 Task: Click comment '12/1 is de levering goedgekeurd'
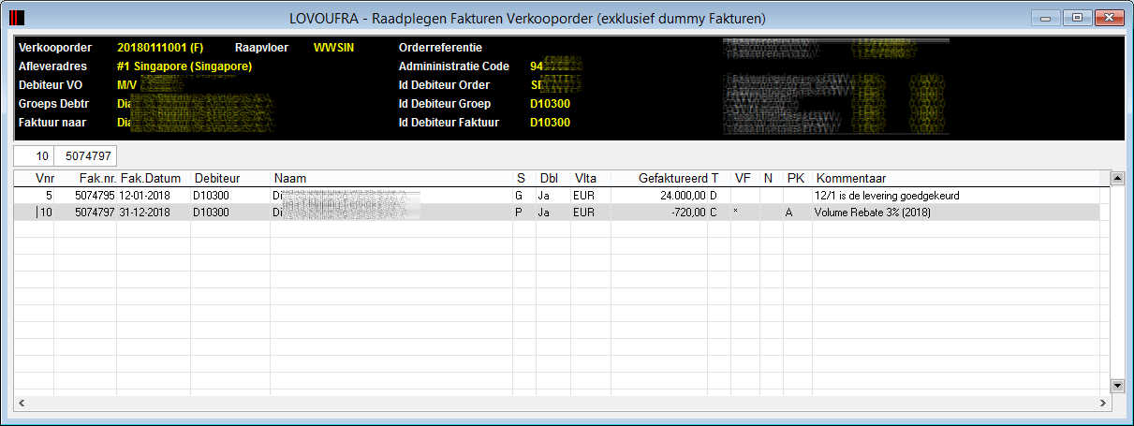[x=889, y=196]
